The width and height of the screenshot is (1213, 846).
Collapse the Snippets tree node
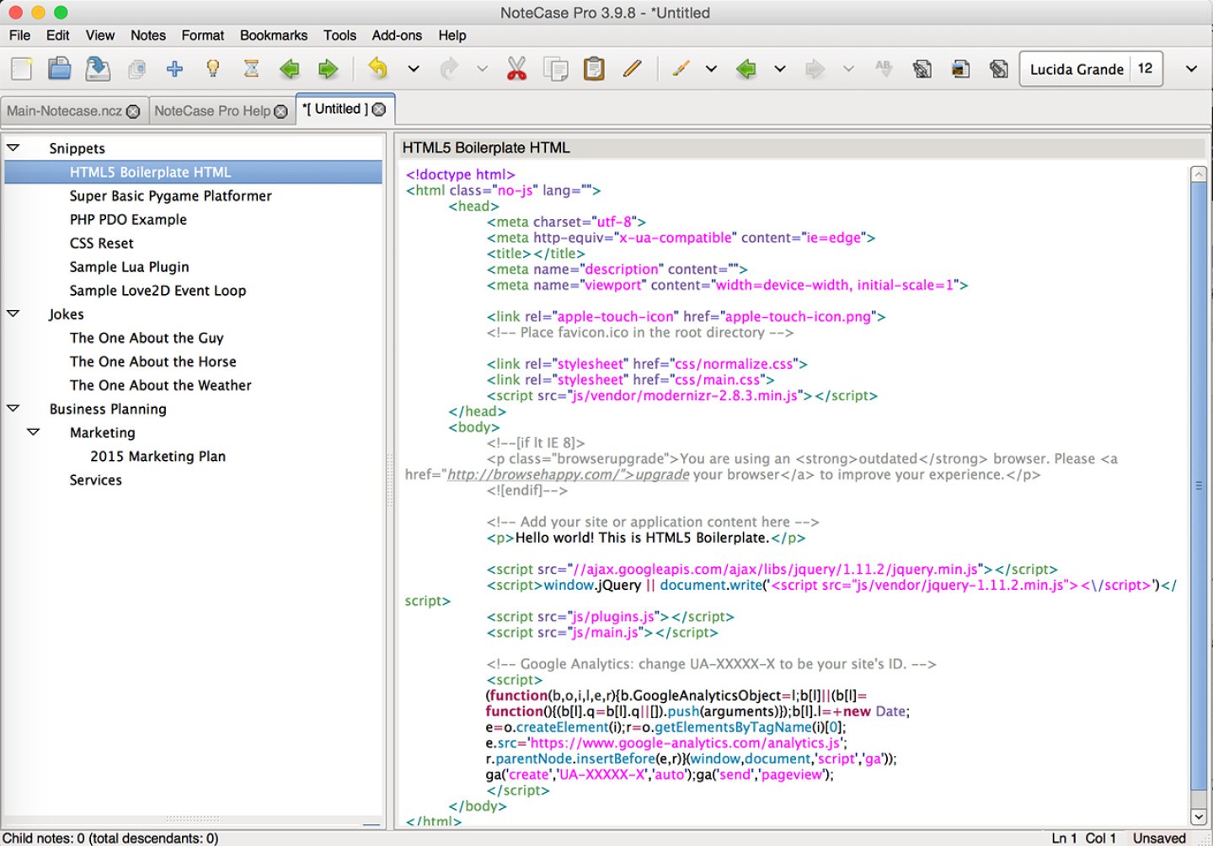(x=13, y=147)
